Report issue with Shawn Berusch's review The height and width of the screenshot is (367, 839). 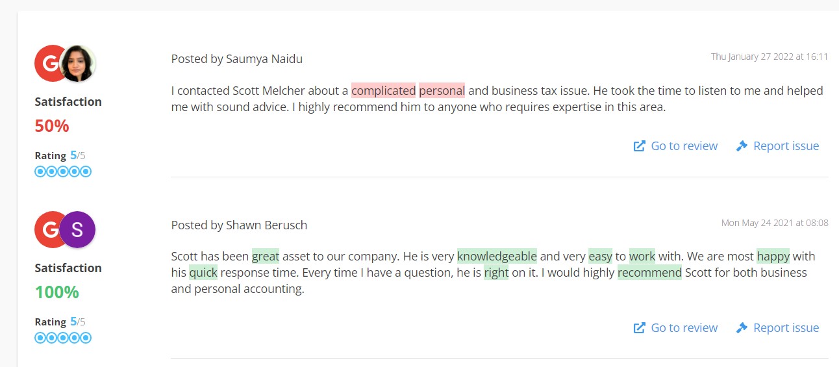pyautogui.click(x=786, y=328)
